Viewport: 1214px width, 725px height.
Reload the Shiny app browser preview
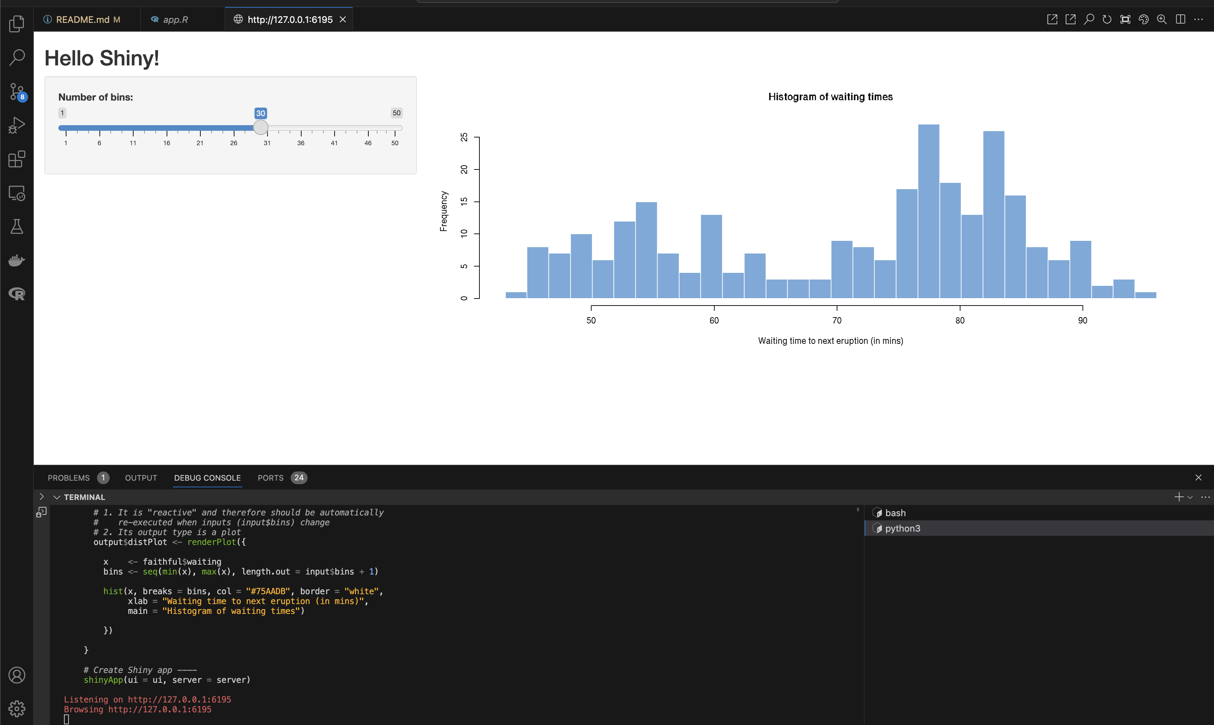click(1107, 20)
